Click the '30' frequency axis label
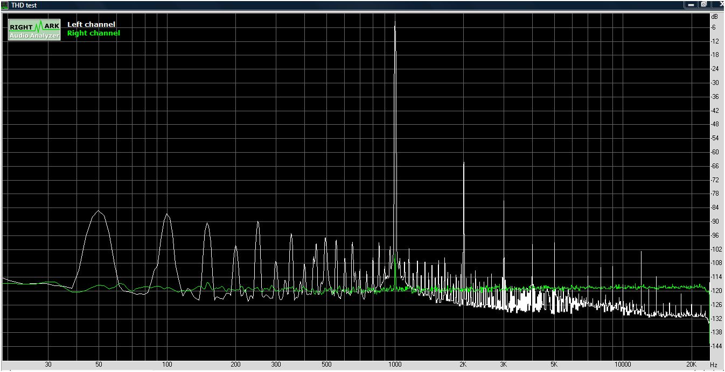Screen dimensions: 725x372 [48, 364]
